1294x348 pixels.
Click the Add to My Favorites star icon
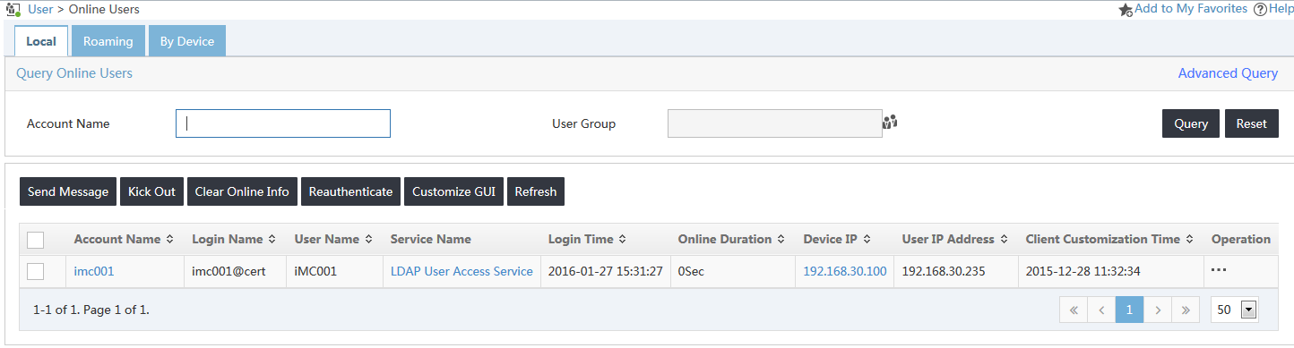coord(1126,9)
